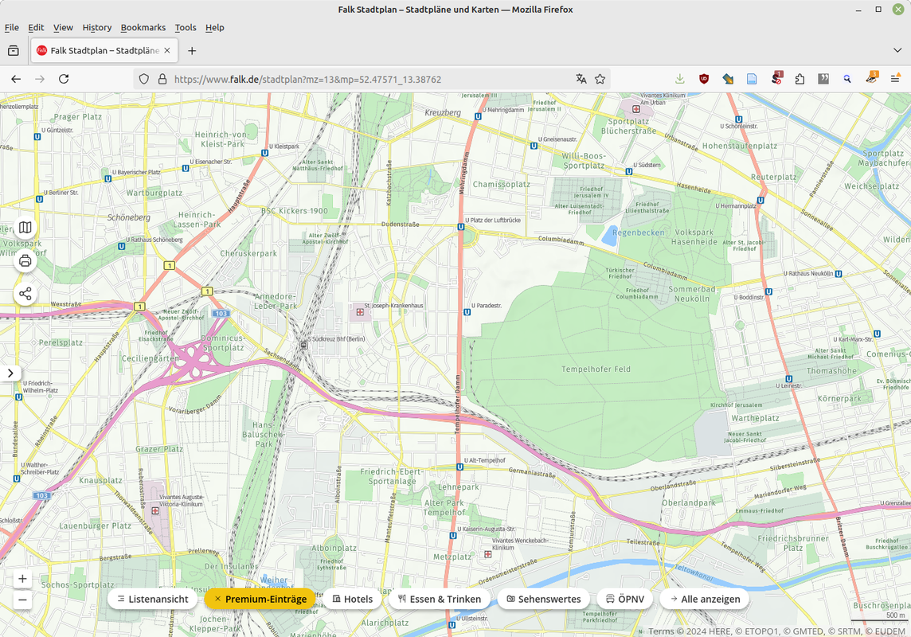Screen dimensions: 911x637
Task: Open the History menu
Action: (x=96, y=27)
